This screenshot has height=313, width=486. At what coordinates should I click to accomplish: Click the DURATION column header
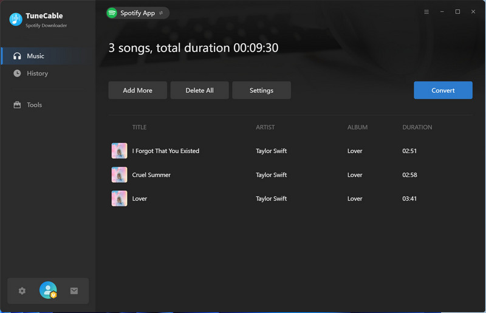click(x=417, y=128)
